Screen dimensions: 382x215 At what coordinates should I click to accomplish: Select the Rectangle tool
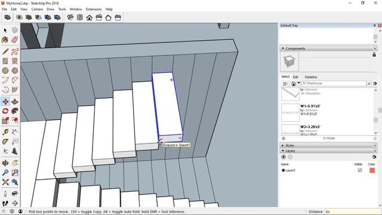(x=5, y=61)
